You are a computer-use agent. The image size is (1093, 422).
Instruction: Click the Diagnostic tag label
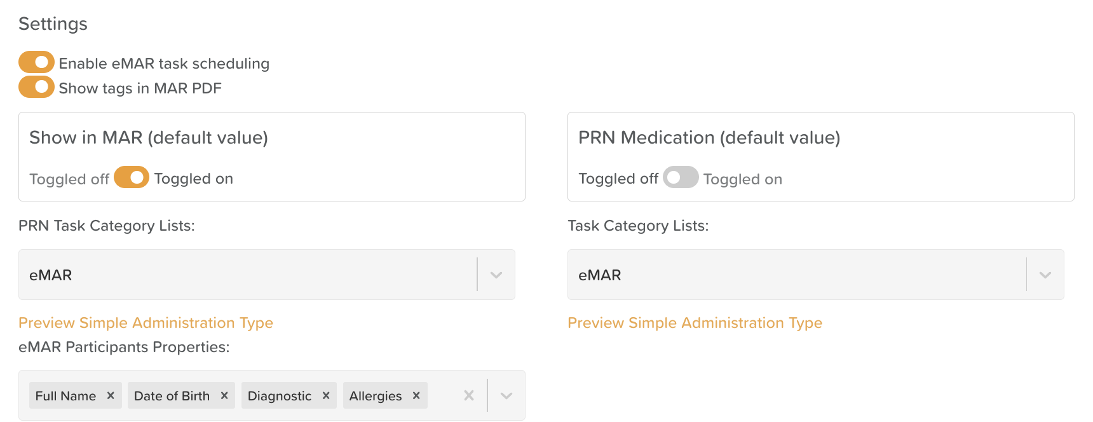click(280, 395)
